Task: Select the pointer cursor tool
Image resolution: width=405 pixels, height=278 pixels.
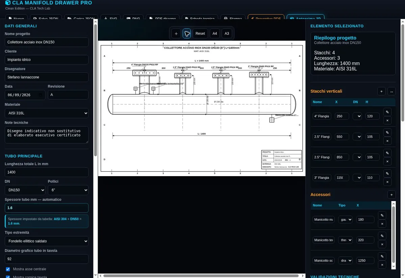Action: click(187, 33)
